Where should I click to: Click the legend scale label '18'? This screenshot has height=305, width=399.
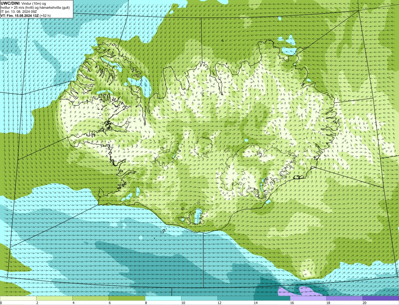coord(328,303)
